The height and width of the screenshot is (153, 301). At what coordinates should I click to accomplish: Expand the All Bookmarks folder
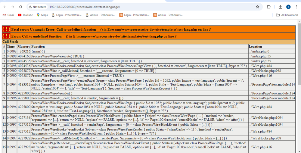click(287, 15)
